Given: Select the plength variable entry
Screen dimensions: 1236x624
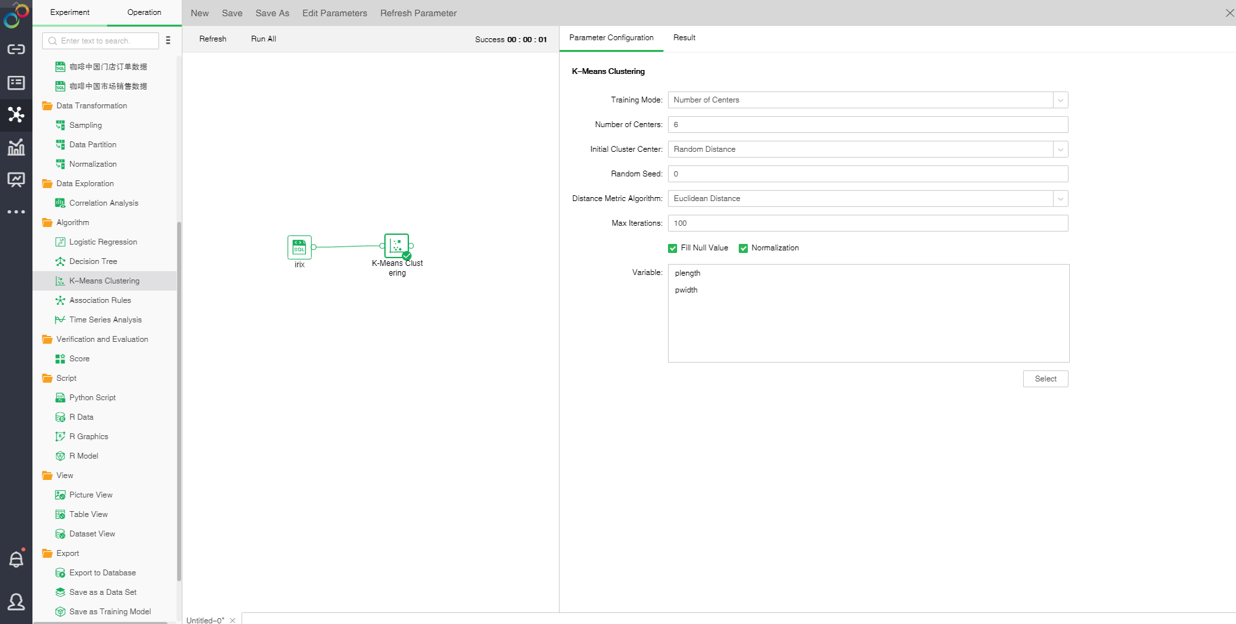Looking at the screenshot, I should point(687,273).
